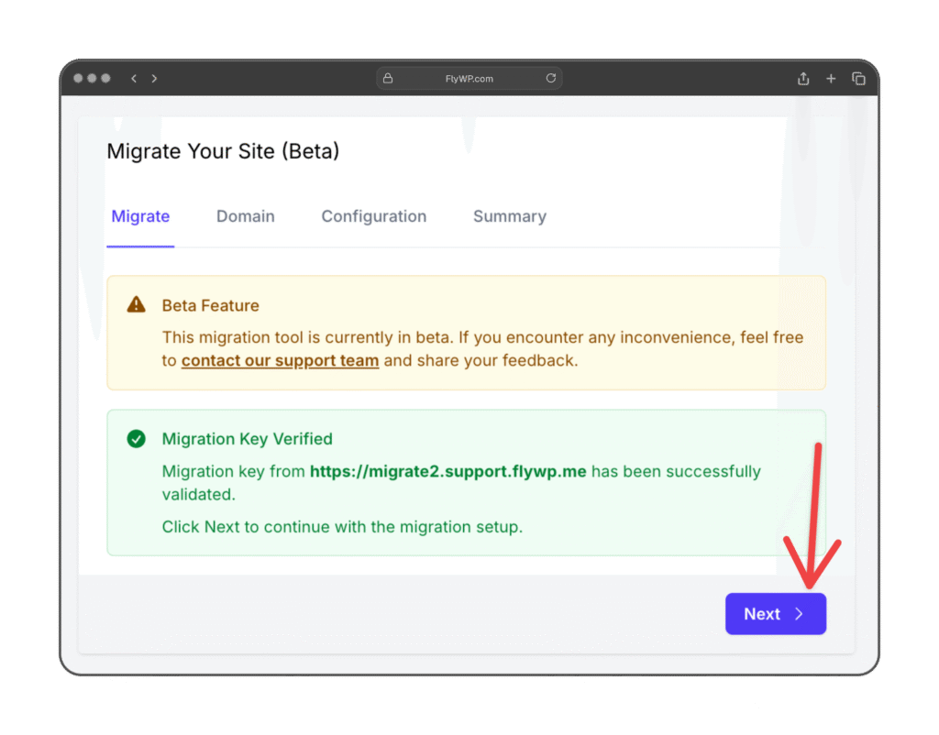This screenshot has width=939, height=735.
Task: Click the migrate2.support.flywp.me URL
Action: point(447,471)
